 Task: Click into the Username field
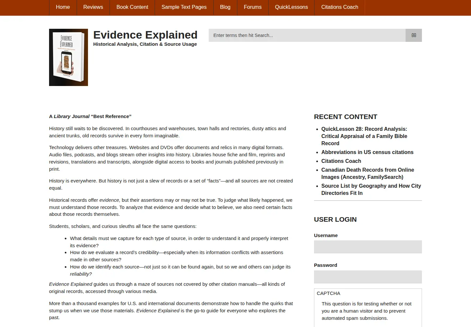tap(368, 247)
